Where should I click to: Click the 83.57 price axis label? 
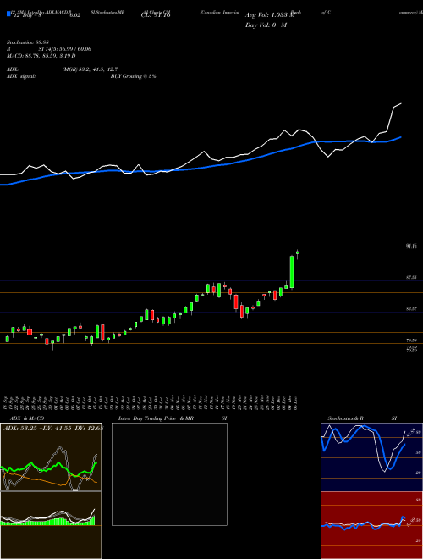pyautogui.click(x=412, y=309)
